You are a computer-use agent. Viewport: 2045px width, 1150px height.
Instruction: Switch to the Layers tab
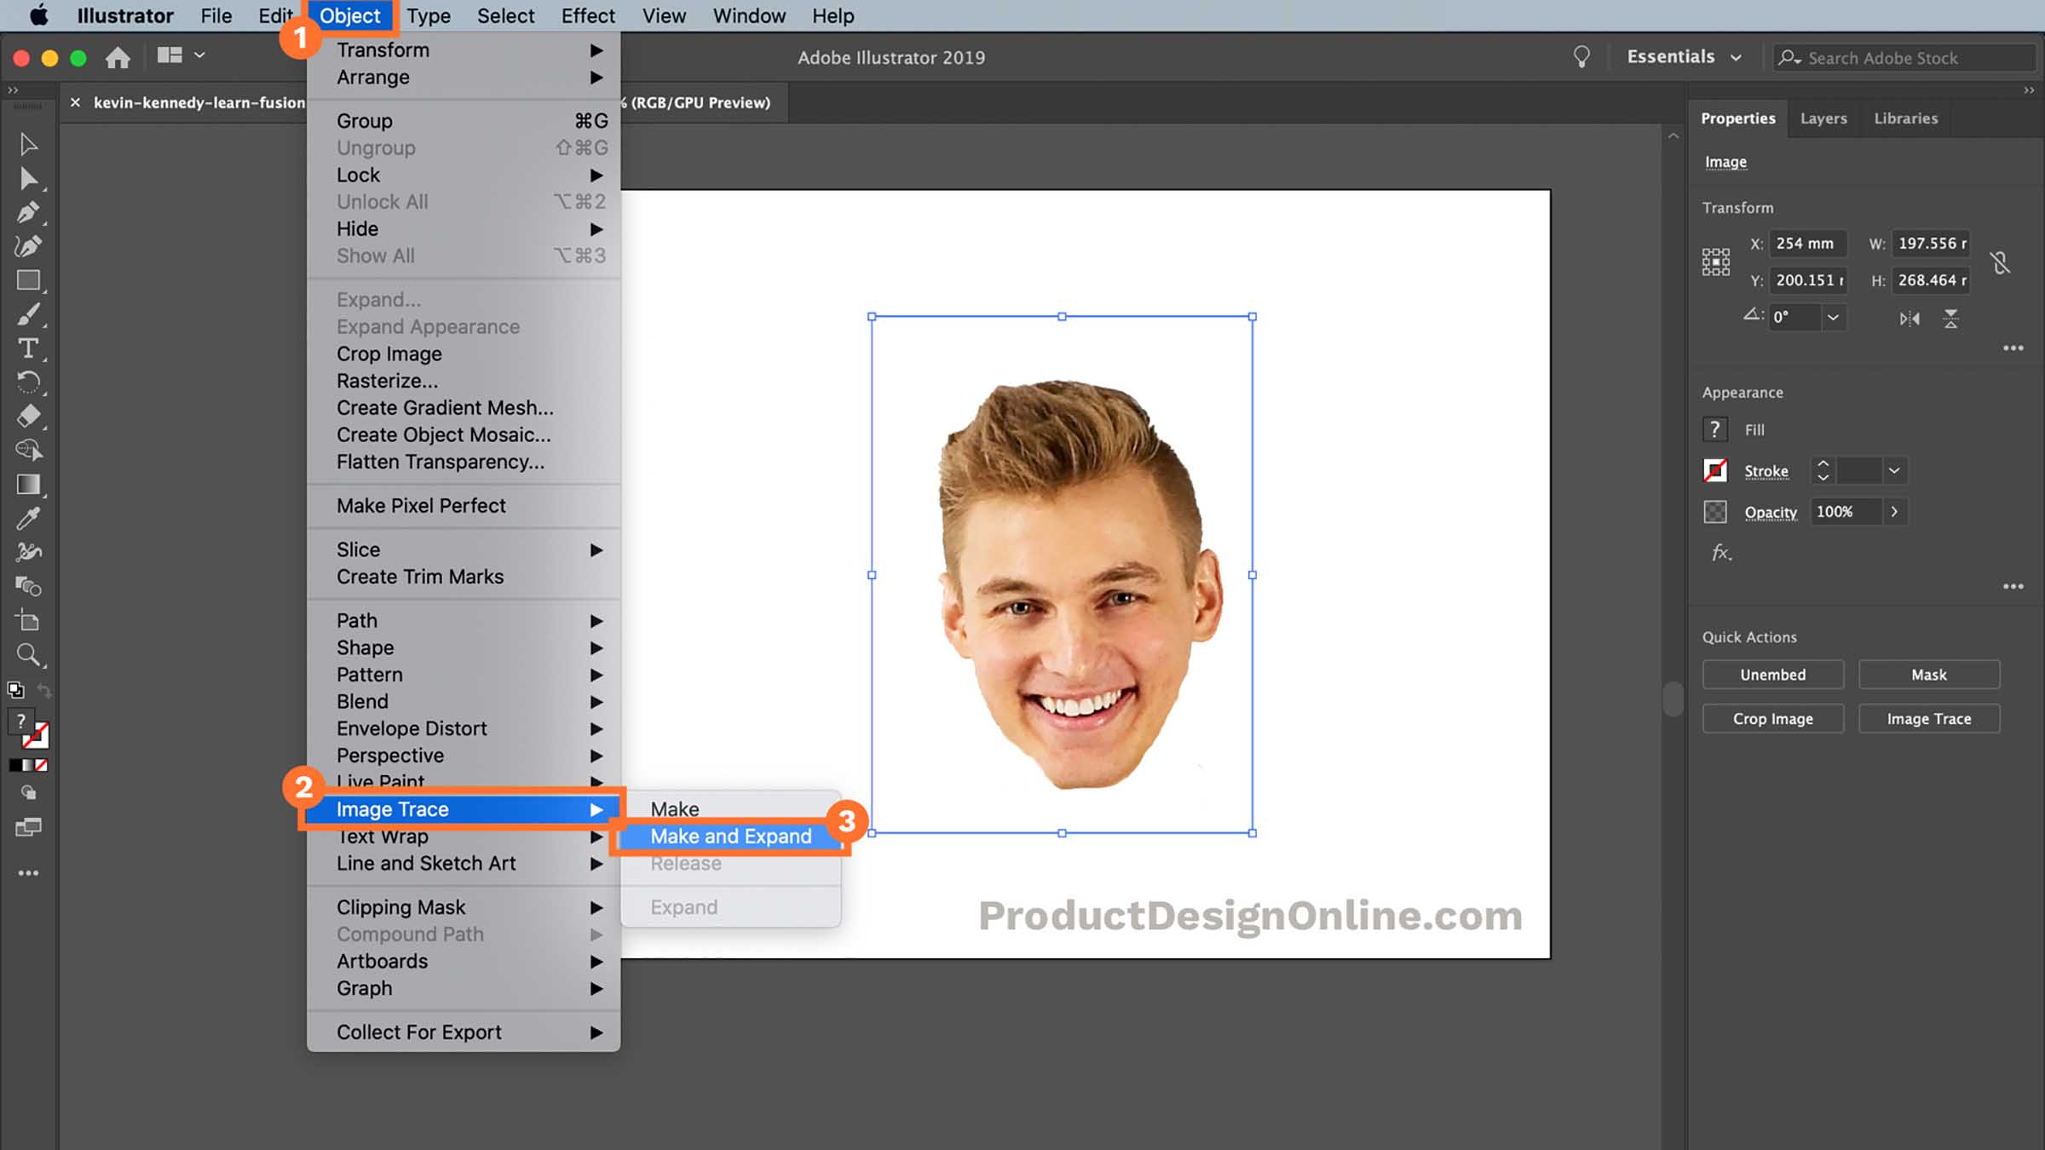[1823, 118]
